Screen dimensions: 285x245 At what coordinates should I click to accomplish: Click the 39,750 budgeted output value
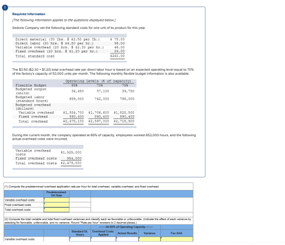[x=128, y=91]
